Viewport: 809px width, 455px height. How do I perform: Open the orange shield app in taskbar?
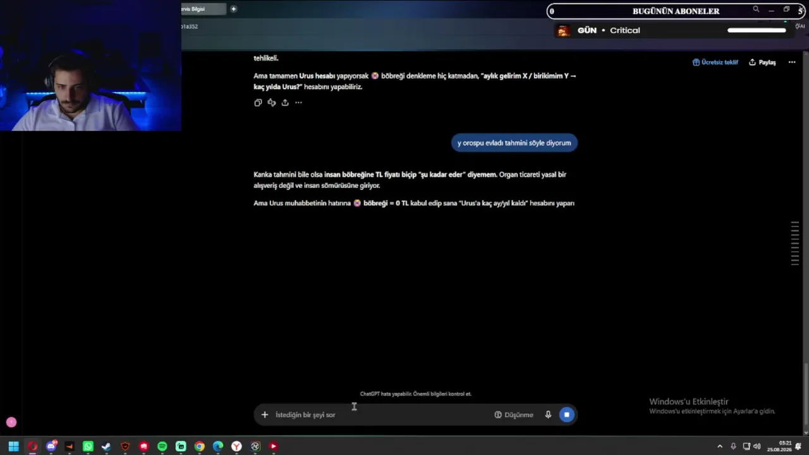[125, 446]
